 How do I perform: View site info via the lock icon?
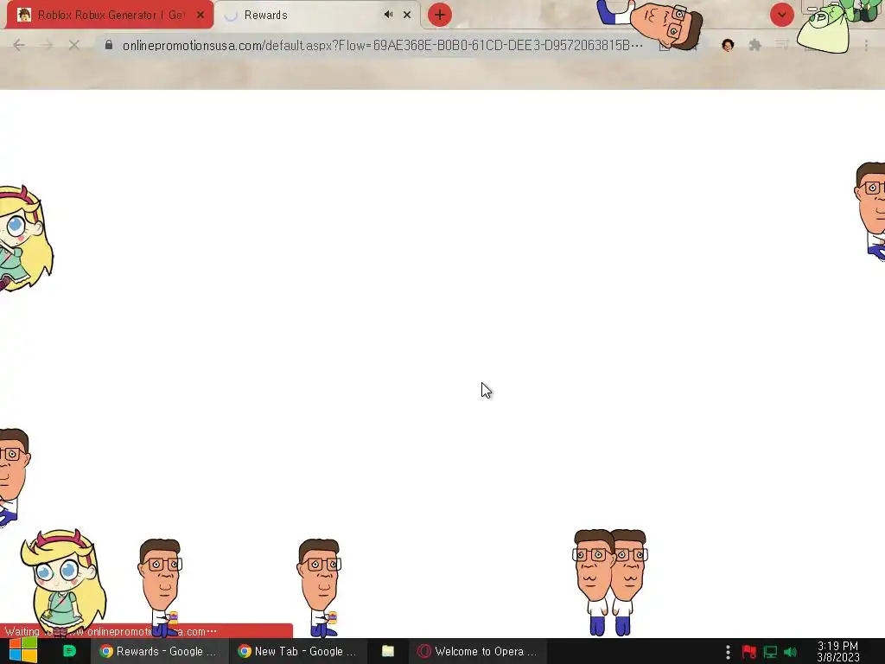coord(109,45)
